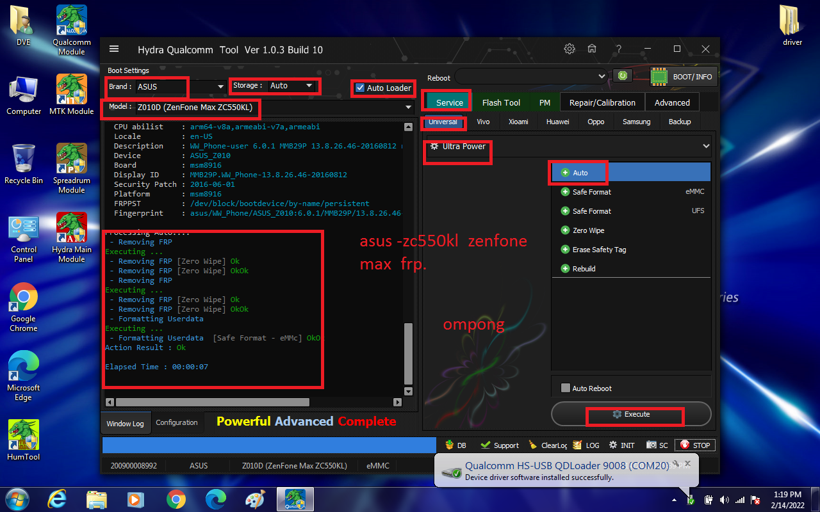Open Computer desktop icon
The height and width of the screenshot is (512, 820).
pyautogui.click(x=24, y=95)
